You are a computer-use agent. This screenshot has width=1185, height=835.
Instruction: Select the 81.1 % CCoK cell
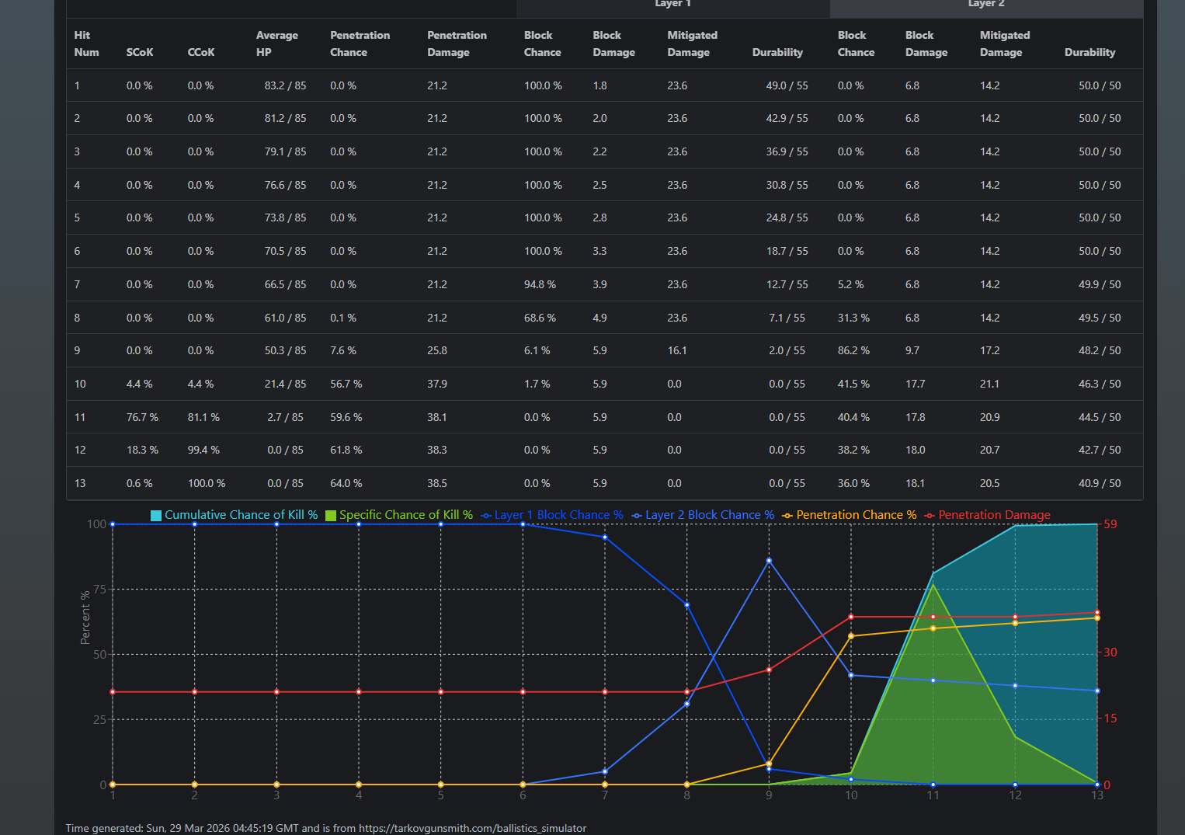pos(203,417)
